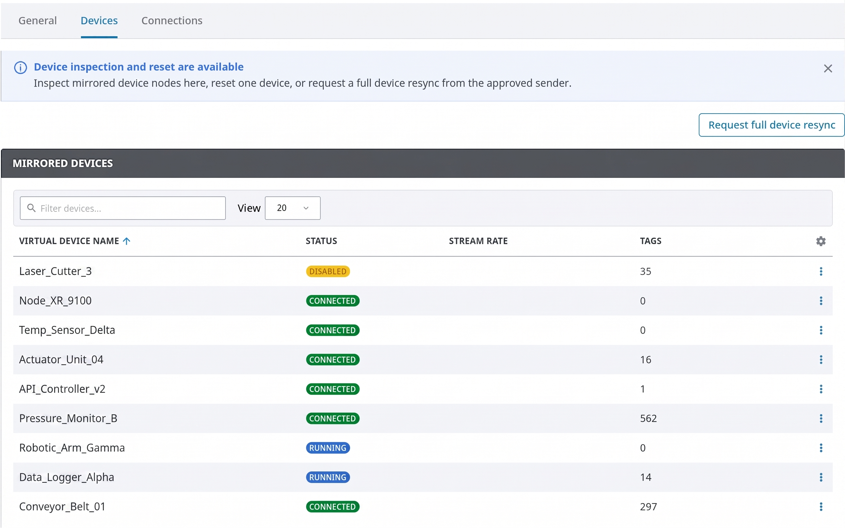Click the Node_XR_9100 device name

pos(55,301)
